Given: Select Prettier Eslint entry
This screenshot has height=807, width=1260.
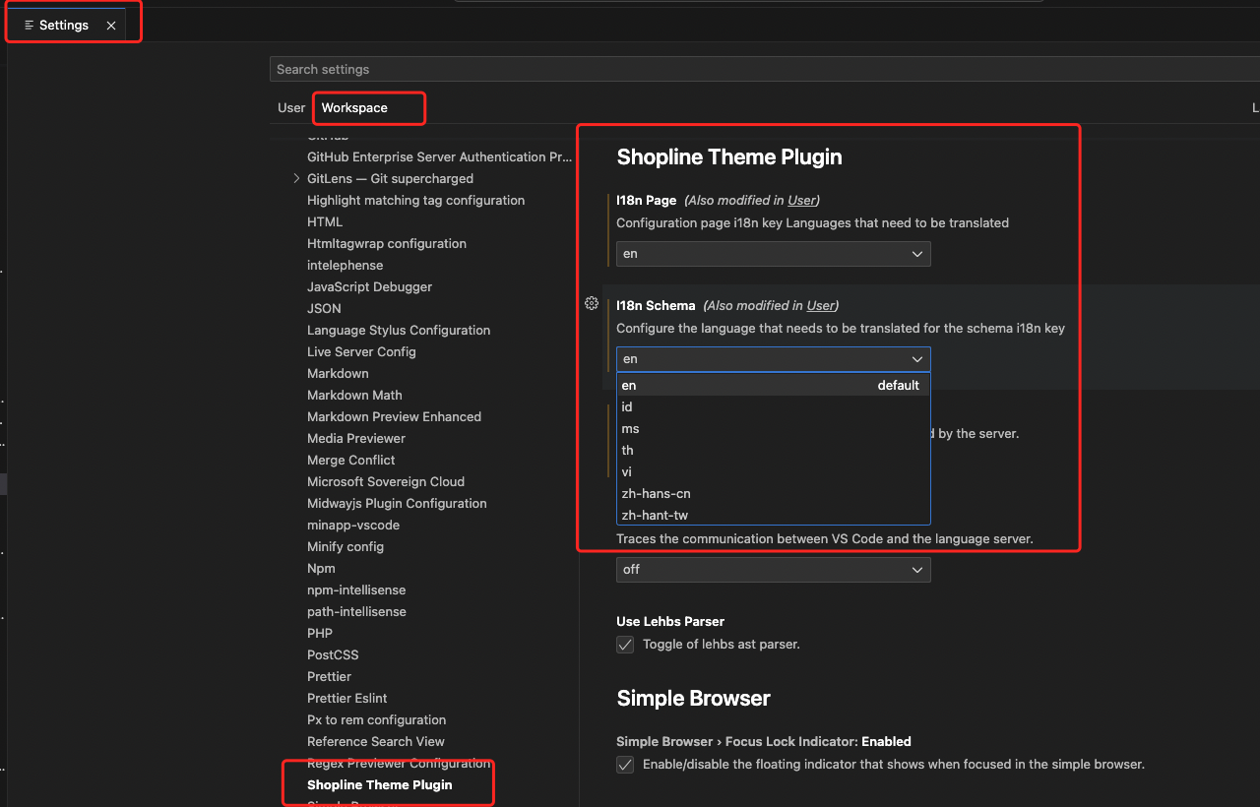Looking at the screenshot, I should click(347, 698).
